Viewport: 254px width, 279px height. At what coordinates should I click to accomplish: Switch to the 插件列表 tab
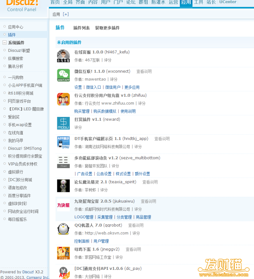pos(81,28)
